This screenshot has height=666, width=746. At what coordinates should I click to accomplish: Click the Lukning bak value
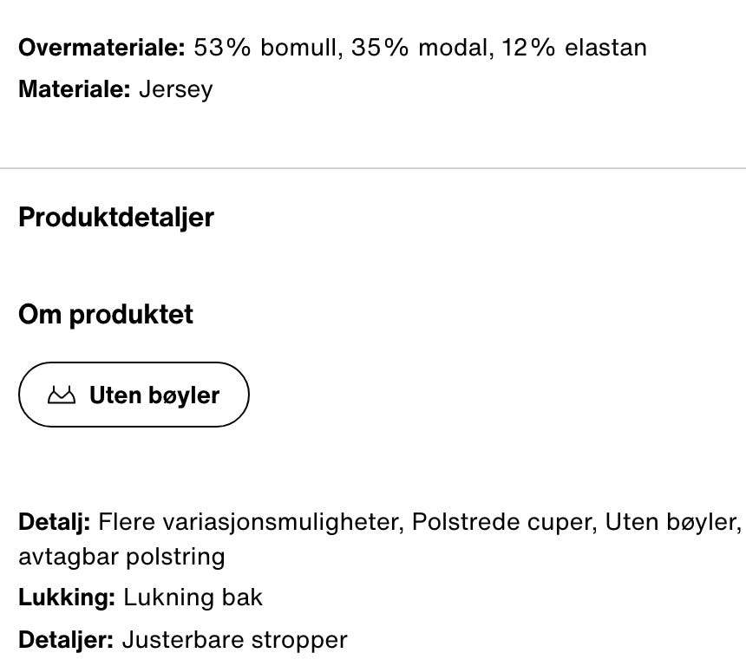coord(193,597)
